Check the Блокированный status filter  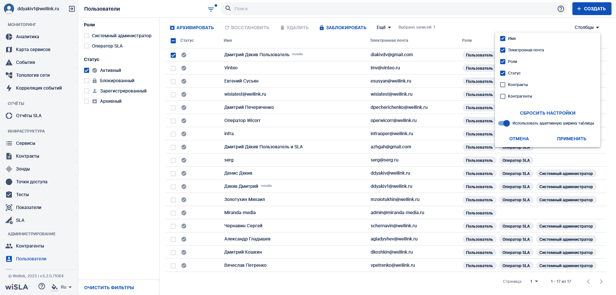coord(87,81)
